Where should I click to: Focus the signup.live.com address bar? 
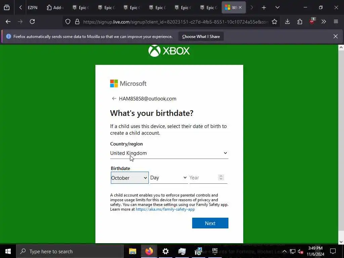point(175,22)
